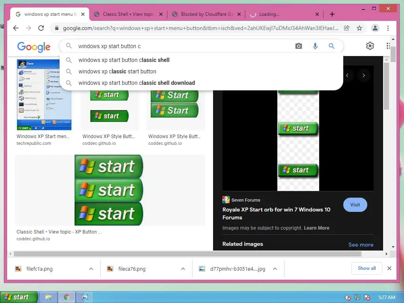Open Chrome three-dot menu
This screenshot has width=404, height=303.
click(x=388, y=28)
